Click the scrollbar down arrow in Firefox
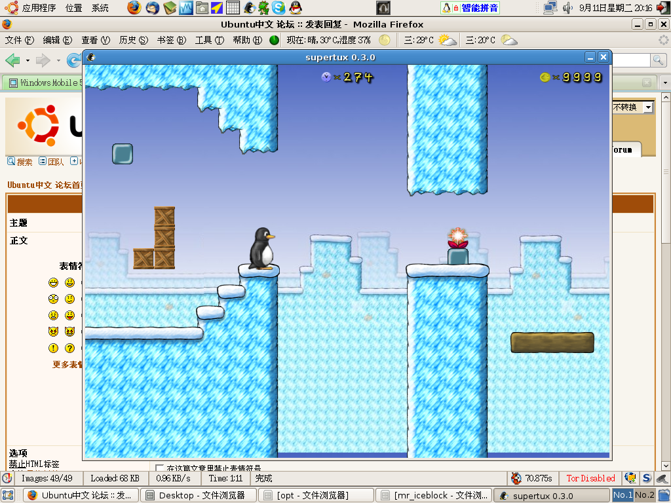The width and height of the screenshot is (671, 503). (x=666, y=466)
